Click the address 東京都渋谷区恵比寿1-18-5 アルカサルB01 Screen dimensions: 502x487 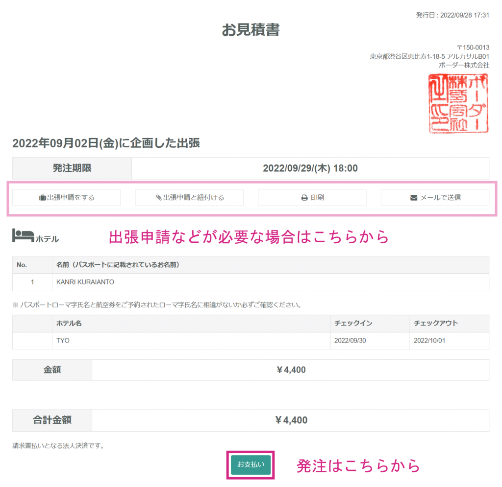tap(429, 56)
